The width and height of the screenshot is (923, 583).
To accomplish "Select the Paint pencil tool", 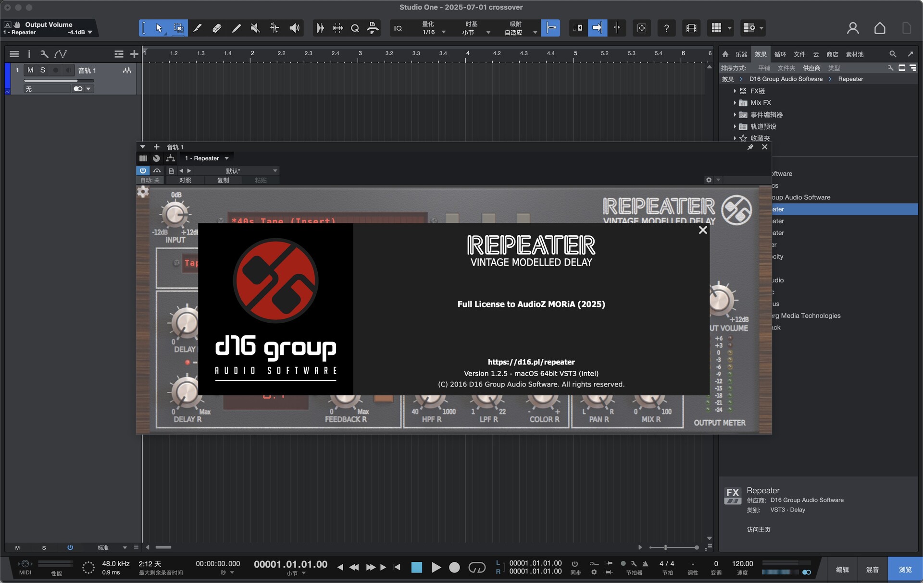I will (236, 28).
